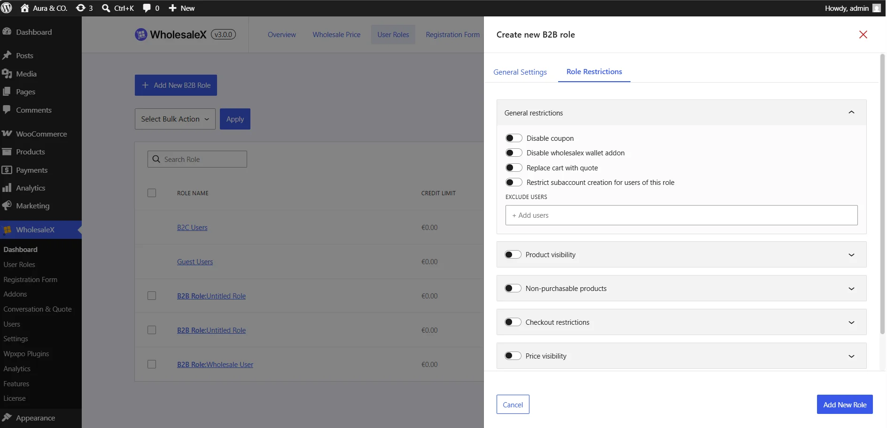Click the WholesaleX logo icon in header
The width and height of the screenshot is (887, 428).
click(141, 34)
